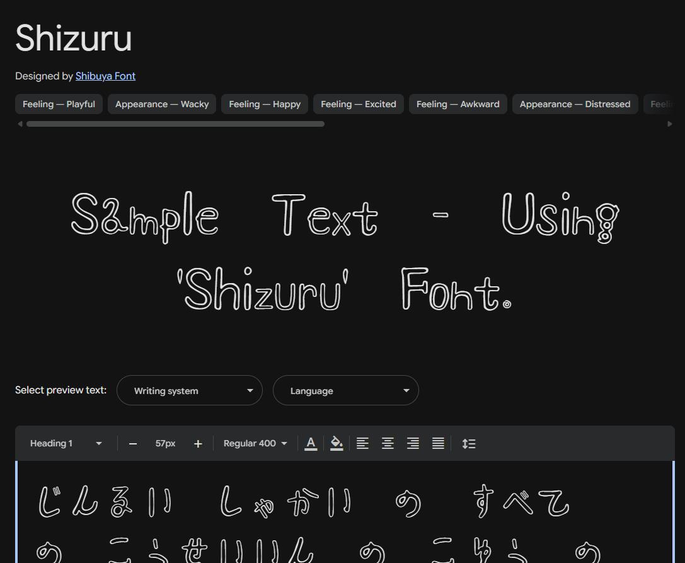
Task: Click the tag list scroll left arrow
Action: [20, 124]
